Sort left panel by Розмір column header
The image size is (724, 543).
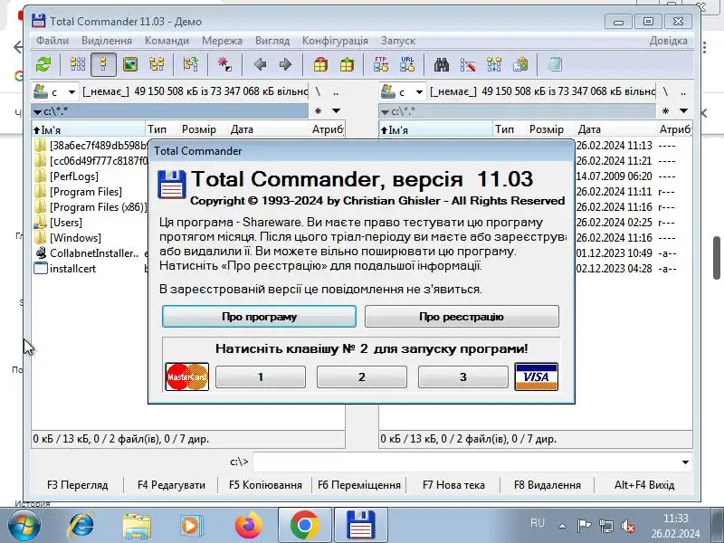198,129
